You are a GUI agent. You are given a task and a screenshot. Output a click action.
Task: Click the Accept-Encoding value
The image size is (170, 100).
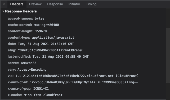click(32, 70)
